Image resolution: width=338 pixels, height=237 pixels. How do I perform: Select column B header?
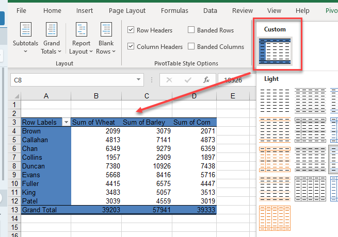[96, 96]
